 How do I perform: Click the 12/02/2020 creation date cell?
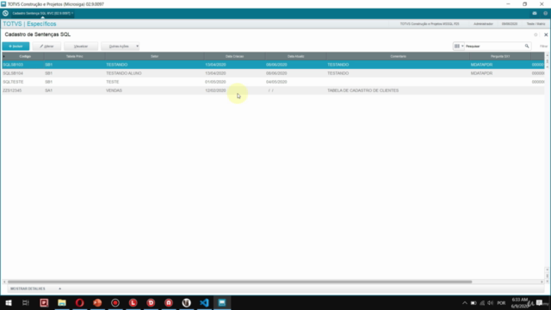coord(215,90)
